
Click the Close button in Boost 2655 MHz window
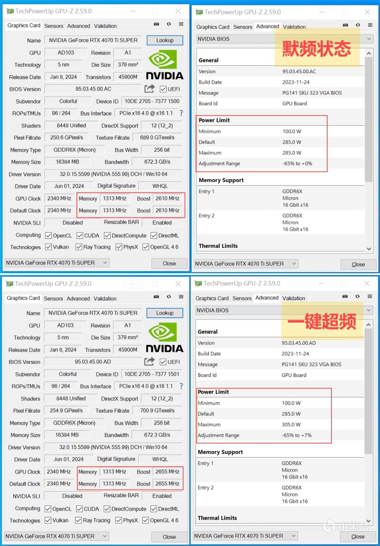coord(169,537)
